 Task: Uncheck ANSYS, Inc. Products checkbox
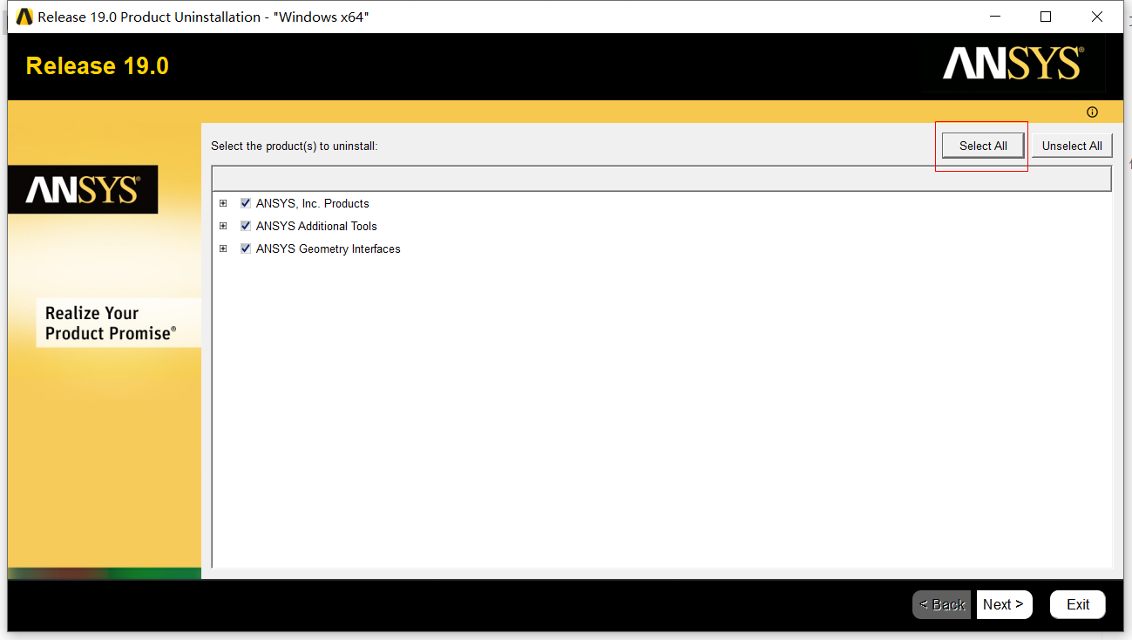(246, 203)
